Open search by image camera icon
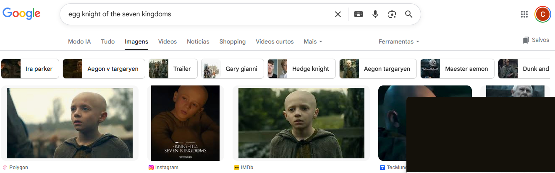The height and width of the screenshot is (173, 555). click(x=392, y=14)
